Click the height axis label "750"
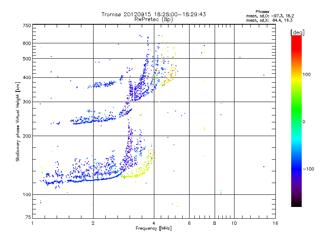The image size is (324, 243). click(27, 26)
